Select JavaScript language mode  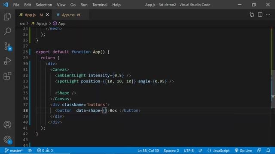tap(218, 150)
